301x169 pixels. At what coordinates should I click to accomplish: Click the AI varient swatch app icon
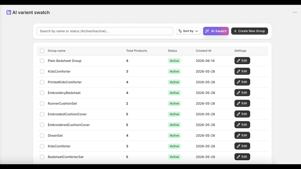[9, 12]
